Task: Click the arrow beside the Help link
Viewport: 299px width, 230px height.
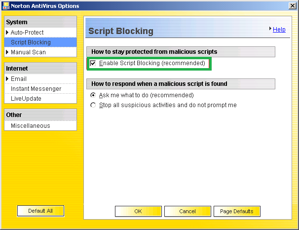Action: click(270, 29)
